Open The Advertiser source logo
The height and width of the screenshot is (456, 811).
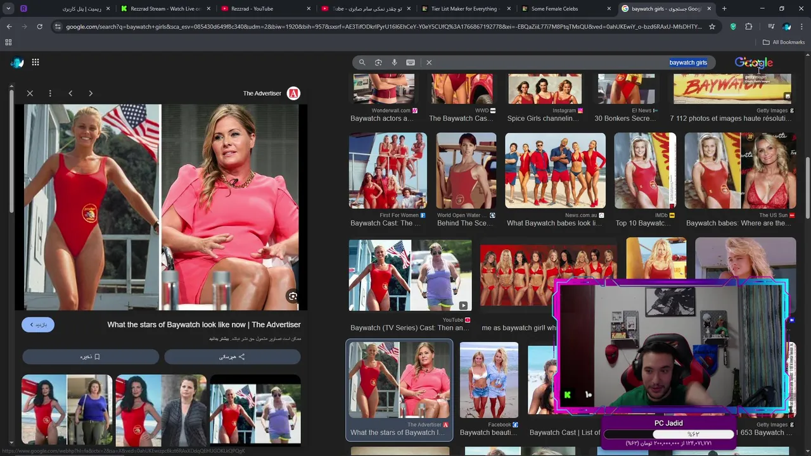click(293, 93)
